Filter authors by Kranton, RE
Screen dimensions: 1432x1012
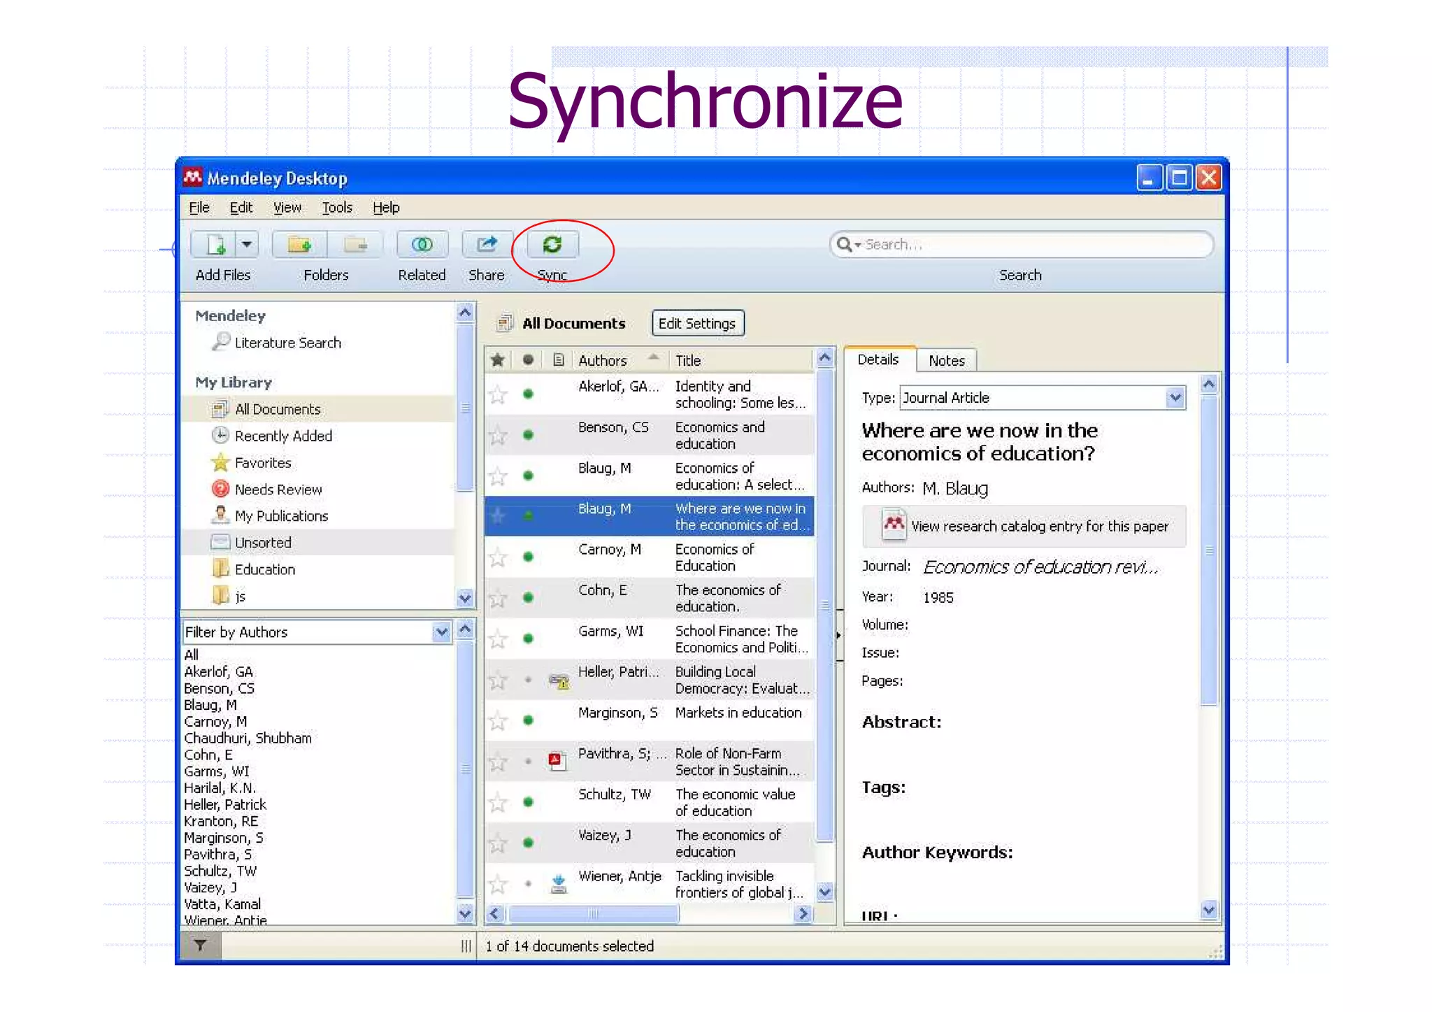tap(221, 822)
